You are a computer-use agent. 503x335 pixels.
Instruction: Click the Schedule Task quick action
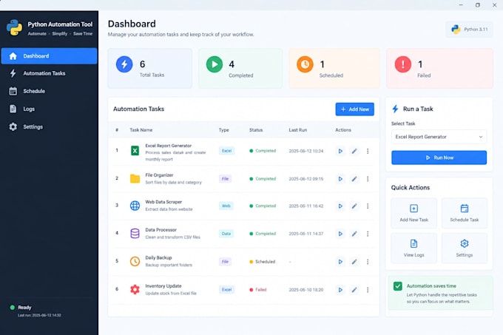click(465, 213)
